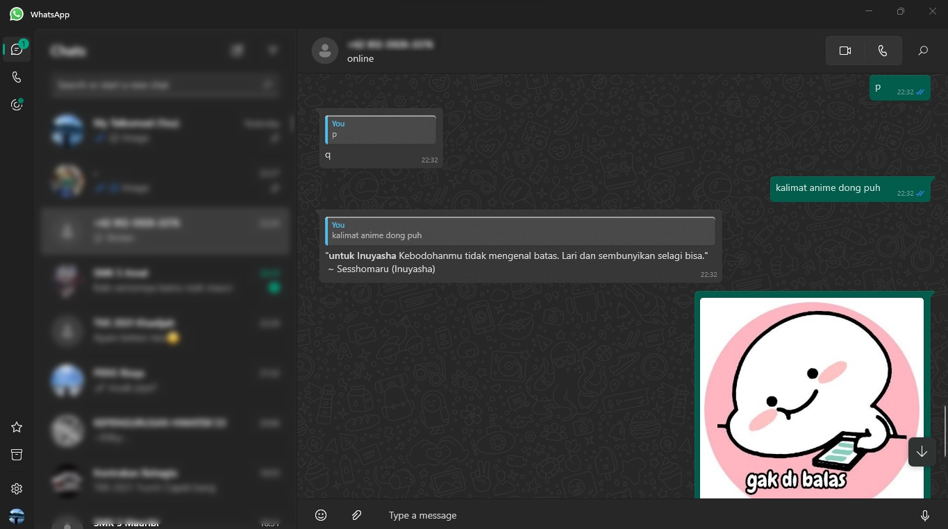Click the paperclip attach icon
Viewport: 948px width, 529px height.
click(356, 515)
